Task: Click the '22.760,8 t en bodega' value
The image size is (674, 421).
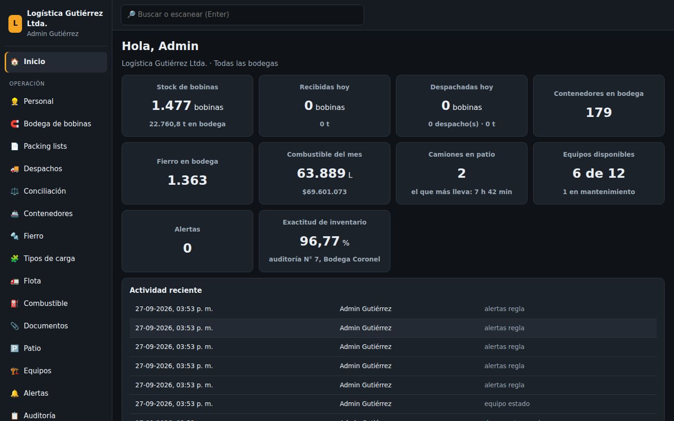Action: pos(187,124)
